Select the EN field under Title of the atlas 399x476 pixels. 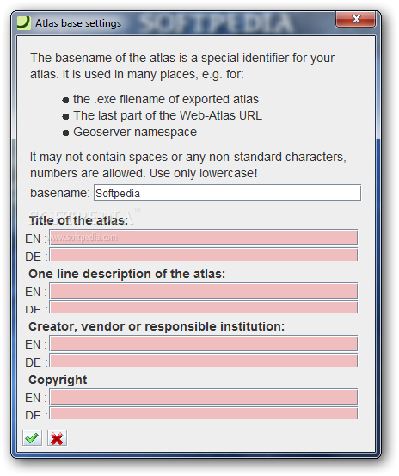pos(204,238)
